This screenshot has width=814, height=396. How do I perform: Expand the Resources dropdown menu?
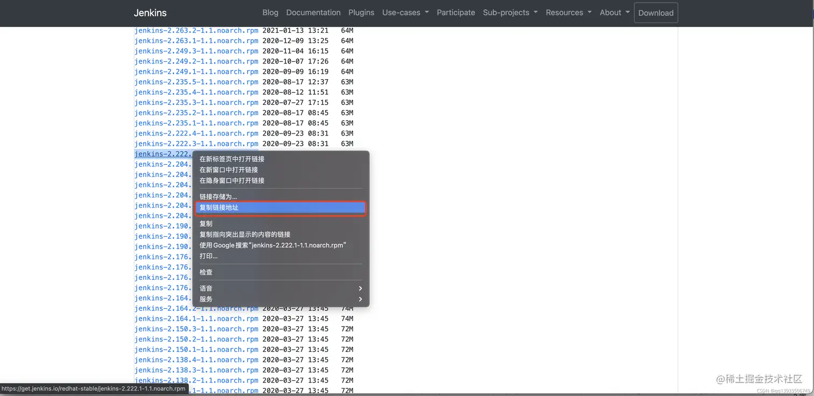coord(569,12)
